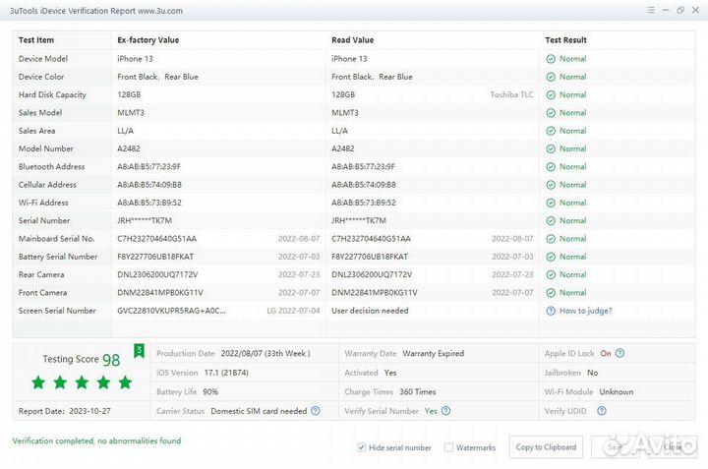Click the Normal checkmark in Rear Camera row

[x=551, y=275]
